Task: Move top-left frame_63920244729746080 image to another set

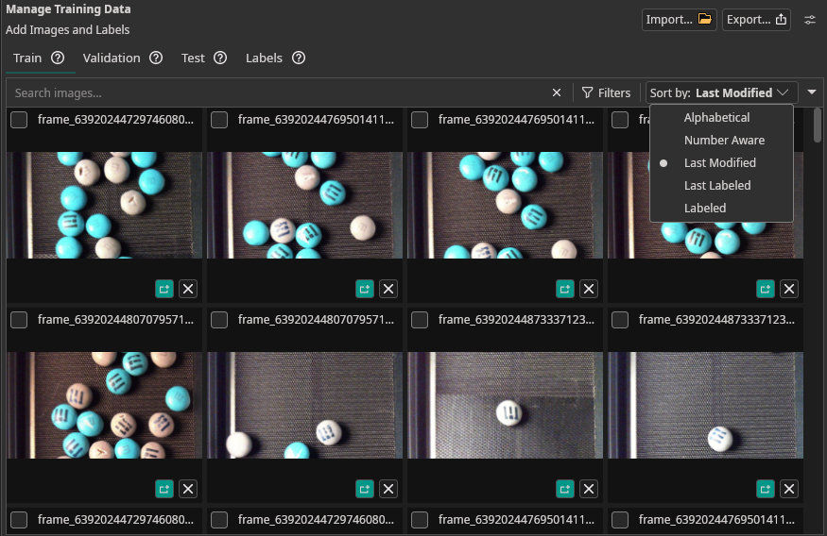Action: point(164,289)
